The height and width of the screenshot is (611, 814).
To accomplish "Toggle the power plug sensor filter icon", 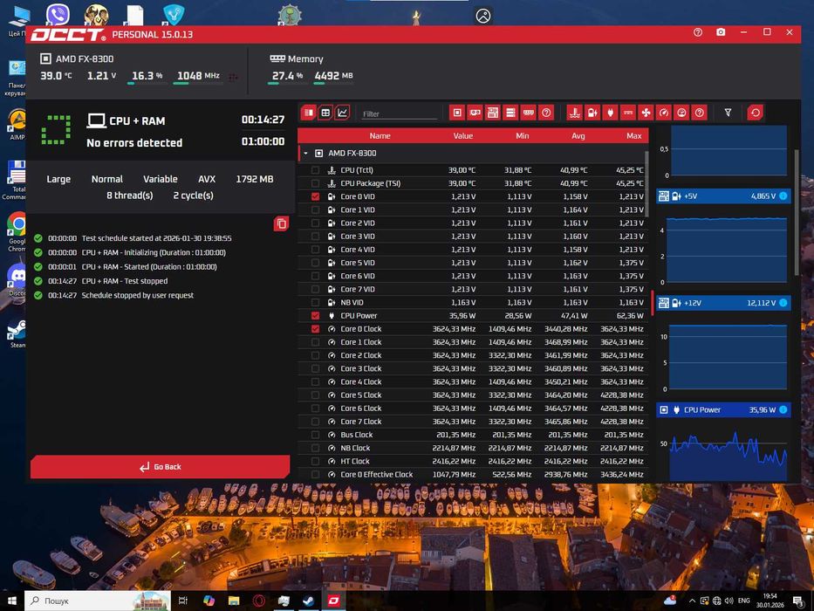I will [x=611, y=113].
